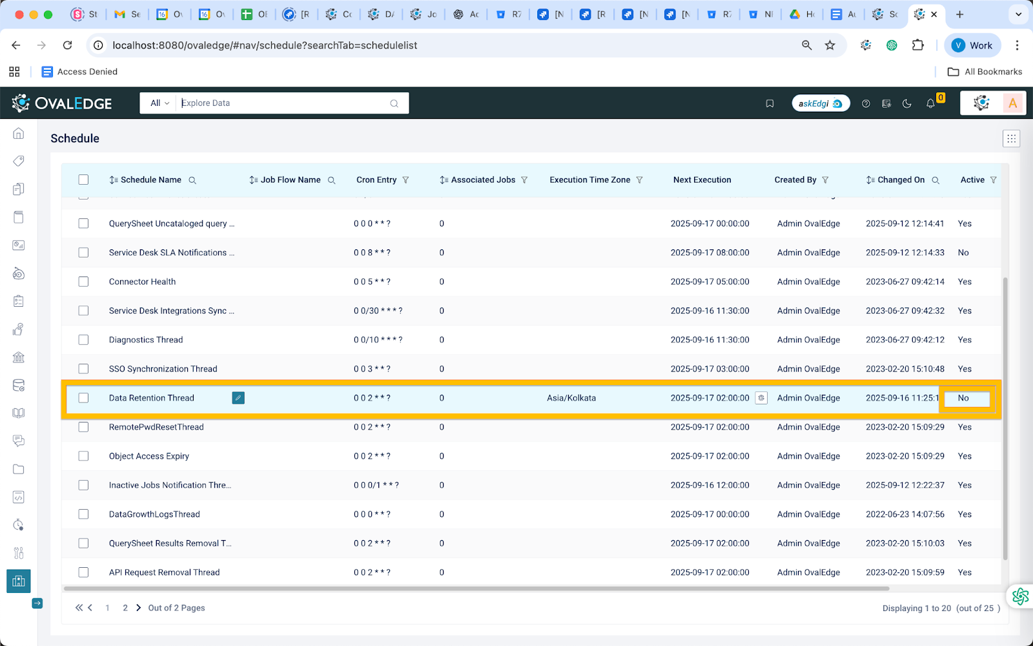Toggle dark mode moon icon
This screenshot has height=646, width=1033.
click(x=907, y=103)
